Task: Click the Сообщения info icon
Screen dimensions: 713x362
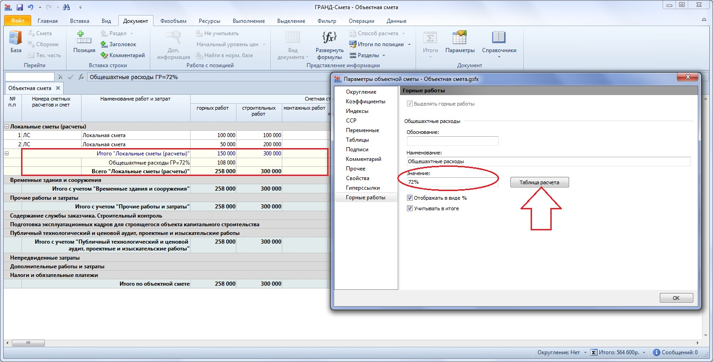Action: coord(656,352)
